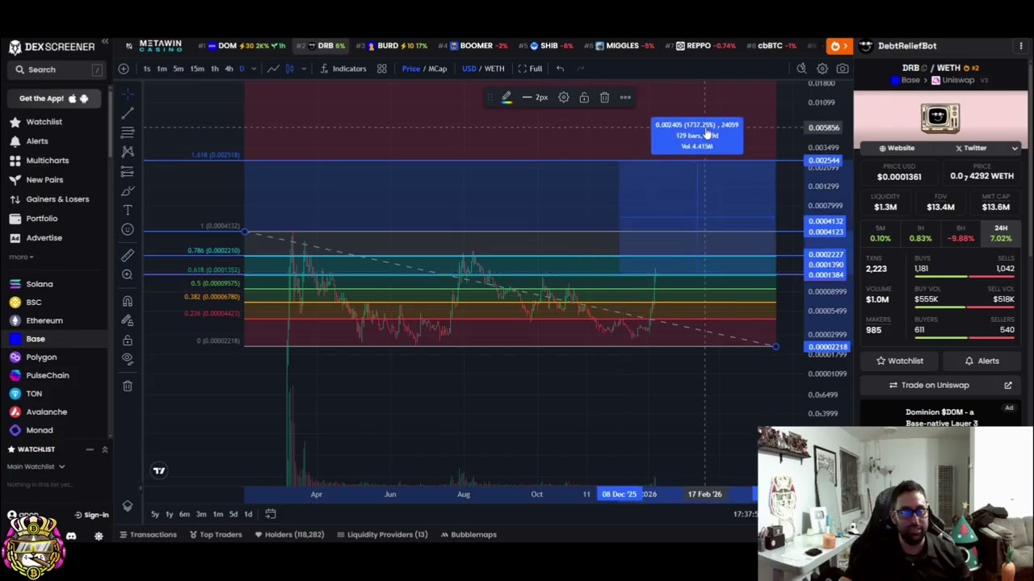
Task: Expand the more menu in sidebar
Action: click(21, 257)
